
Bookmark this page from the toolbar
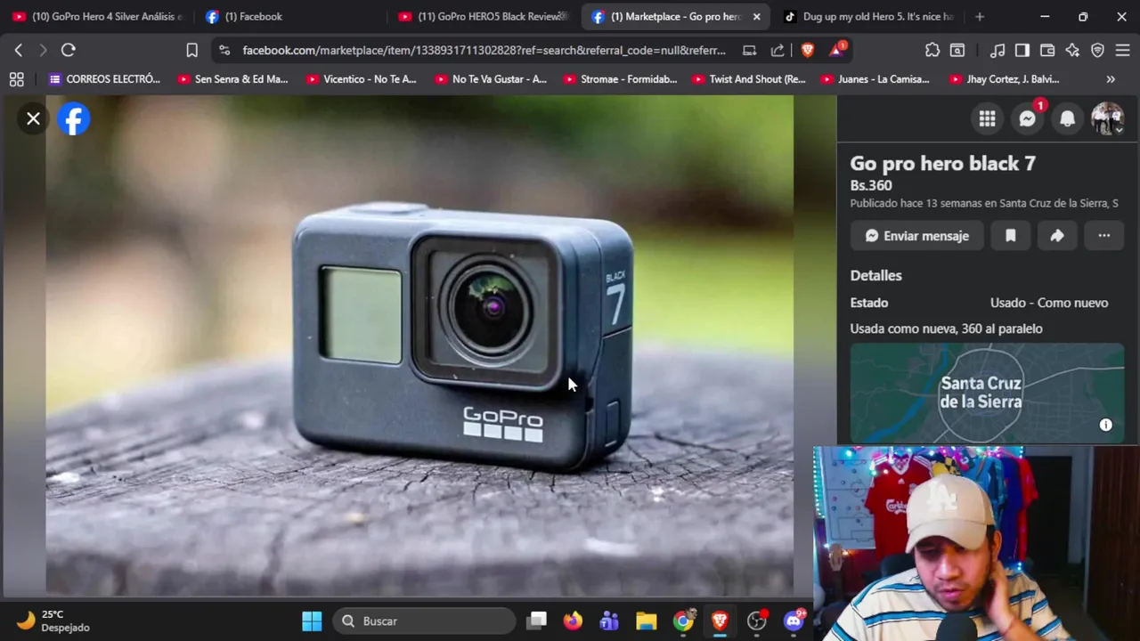[191, 50]
